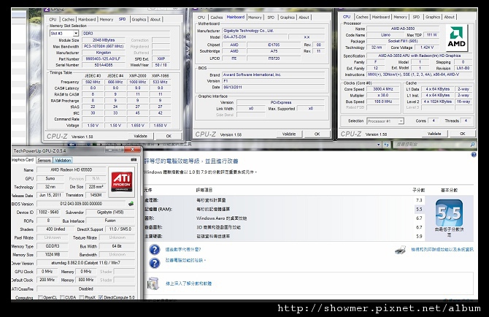Image resolution: width=489 pixels, height=317 pixels.
Task: Open the 改善電腦效能的祕訣 tips link
Action: coord(185,260)
